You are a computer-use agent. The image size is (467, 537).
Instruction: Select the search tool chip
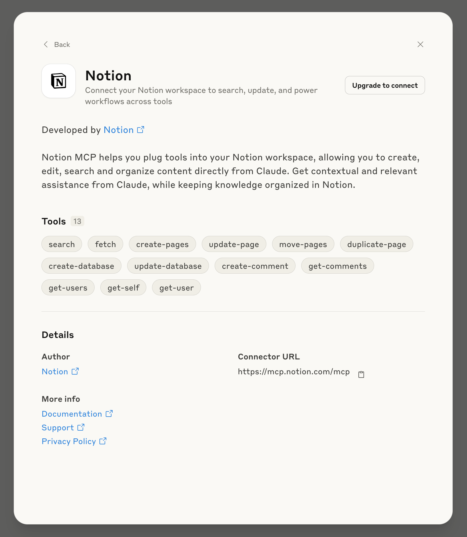pyautogui.click(x=62, y=244)
